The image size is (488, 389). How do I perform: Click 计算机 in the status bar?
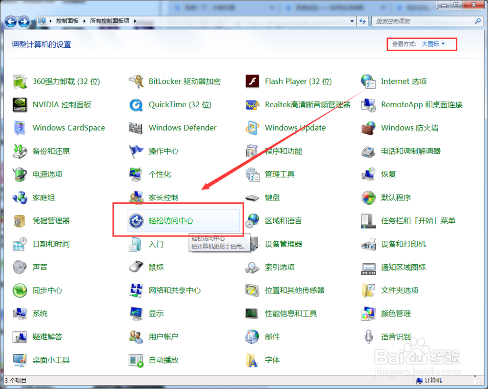coord(429,381)
